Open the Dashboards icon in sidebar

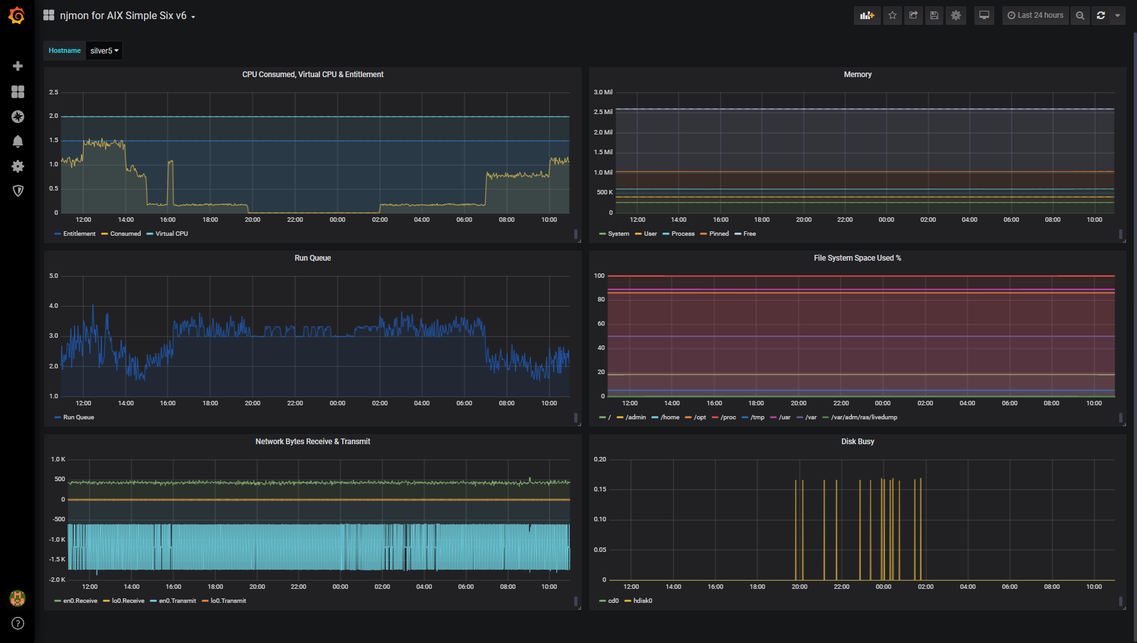[18, 92]
